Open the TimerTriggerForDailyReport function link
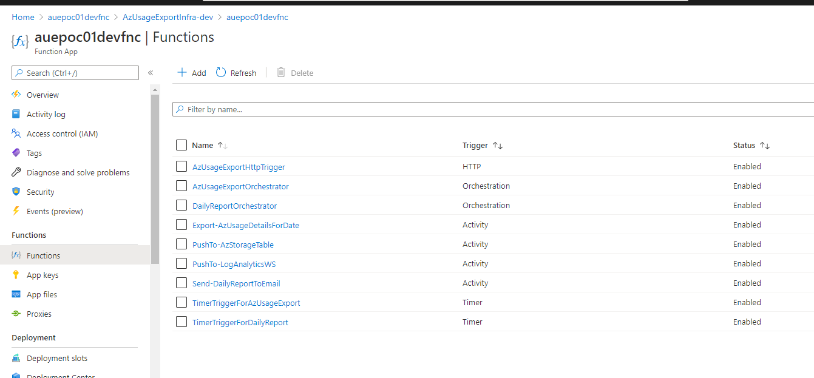The height and width of the screenshot is (378, 814). coord(240,322)
